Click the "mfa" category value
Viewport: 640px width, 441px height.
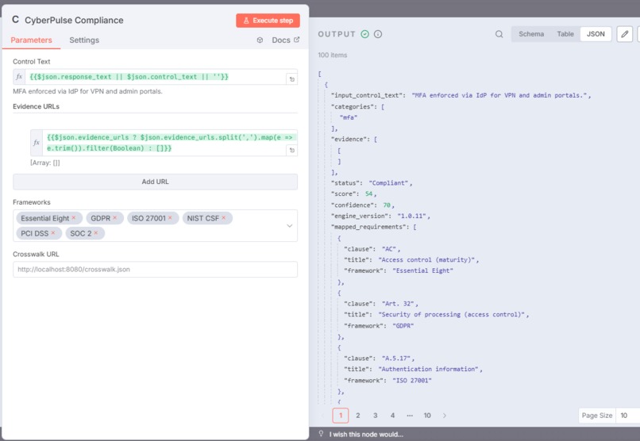(348, 117)
